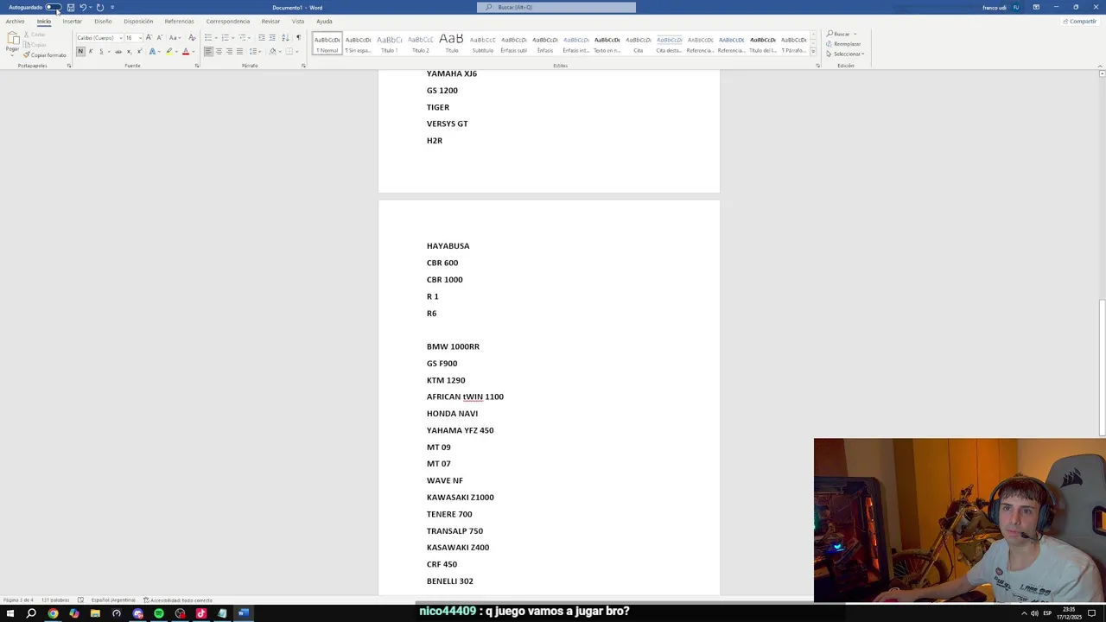Open the Fuente dialog launcher
Screen dimensions: 1106x622
point(197,66)
